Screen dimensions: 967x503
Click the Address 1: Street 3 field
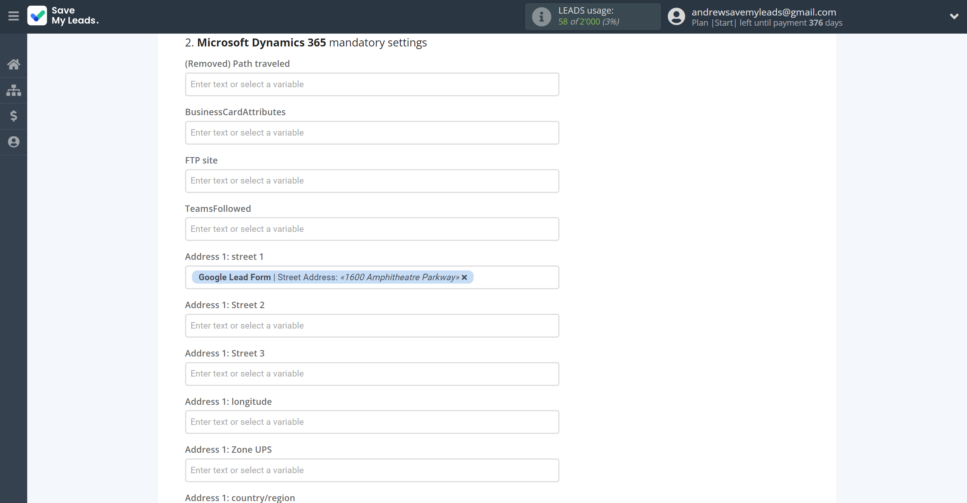[x=372, y=374]
